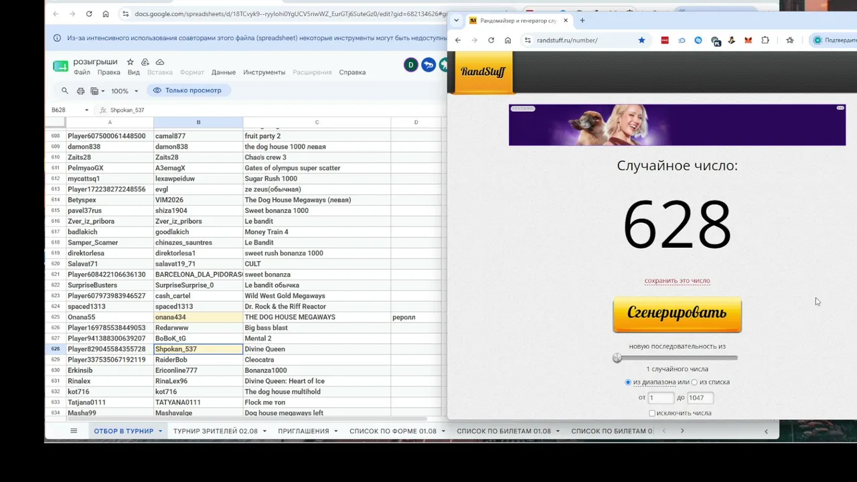Open the Name box dropdown for B628
Screen dimensions: 857x482
tap(86, 110)
